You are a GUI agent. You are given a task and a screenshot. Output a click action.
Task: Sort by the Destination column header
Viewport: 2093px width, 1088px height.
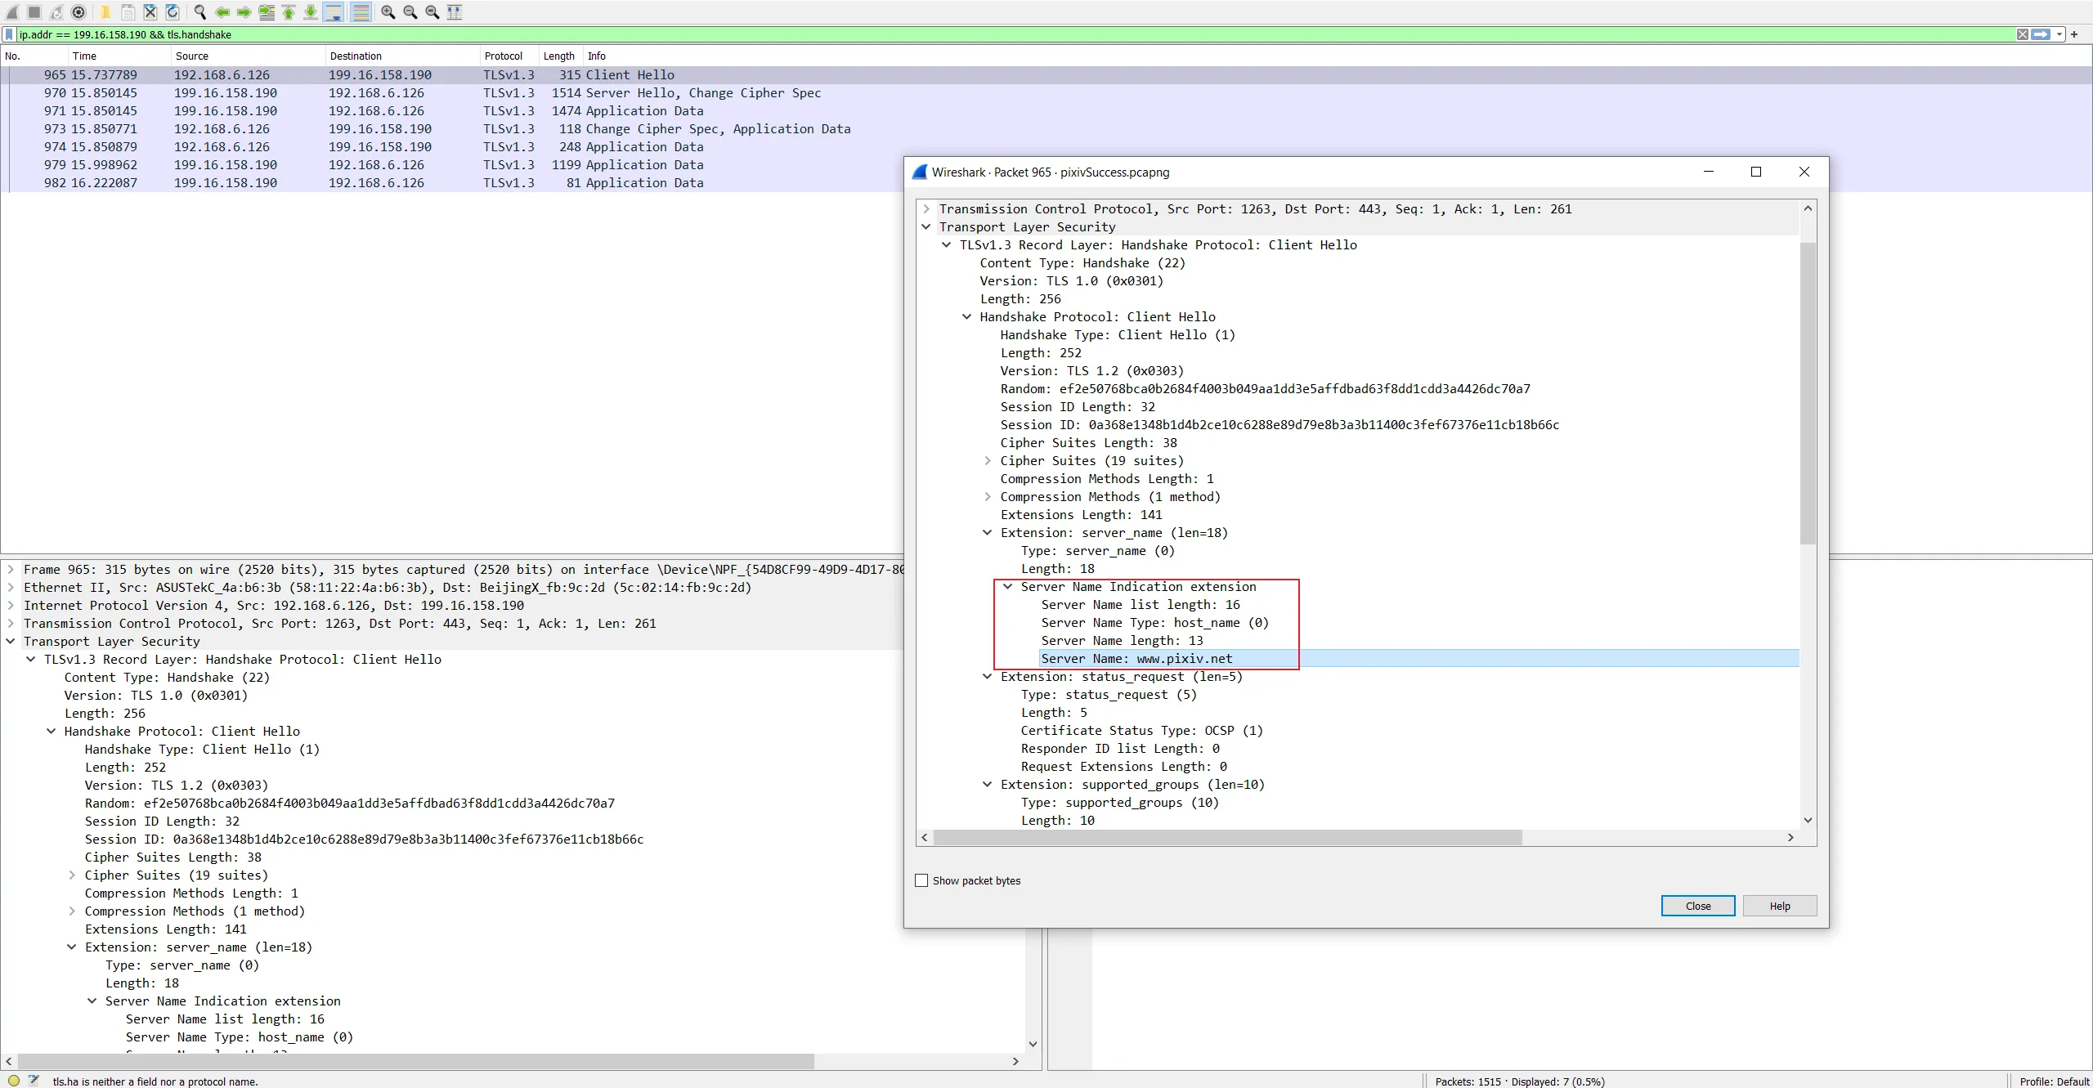tap(402, 56)
